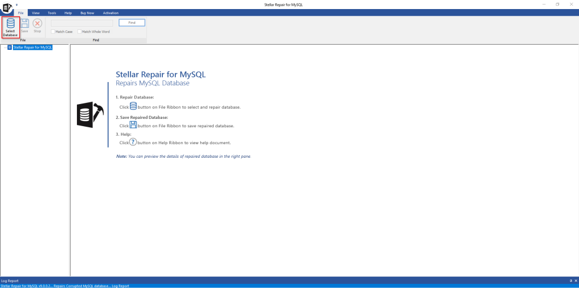Image resolution: width=579 pixels, height=289 pixels.
Task: Switch to the View ribbon tab
Action: 36,13
